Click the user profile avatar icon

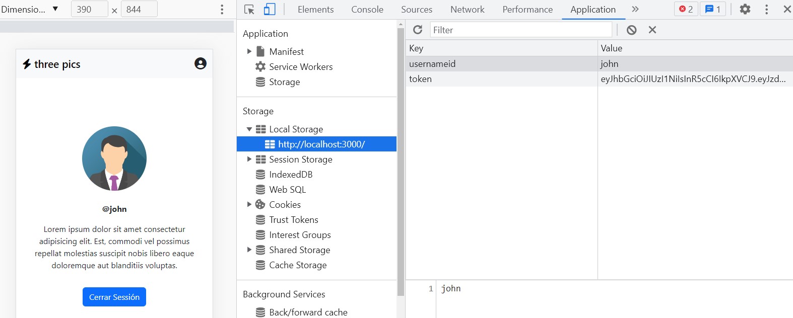click(201, 63)
